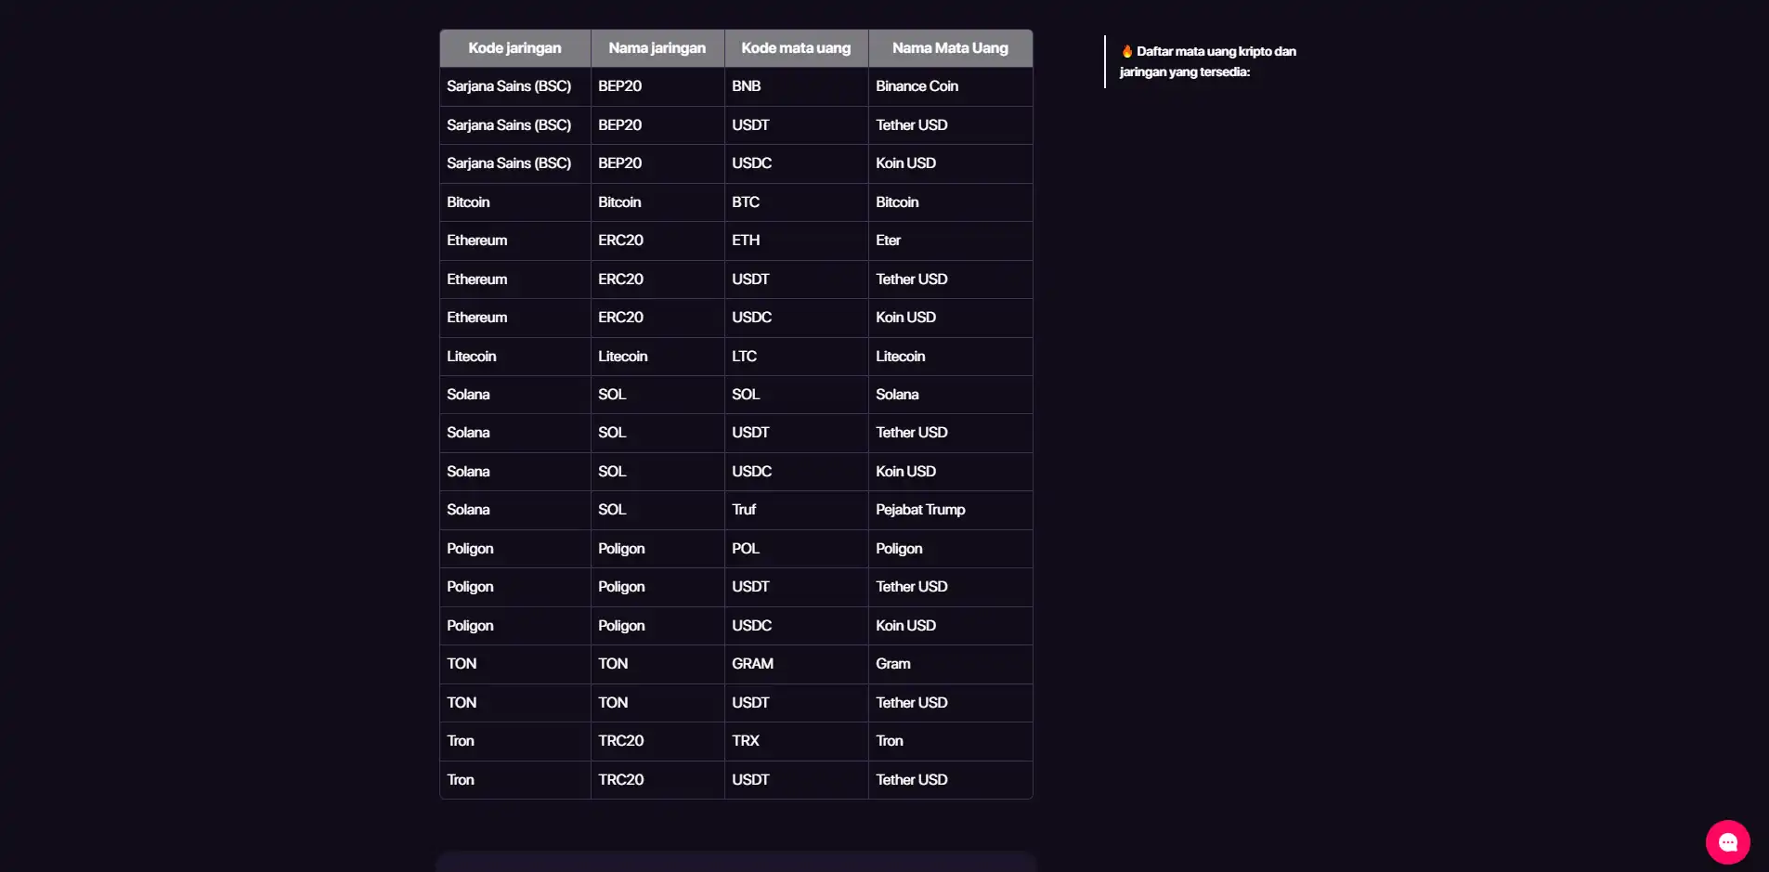Click 'Poligon' network code in the POL row
The height and width of the screenshot is (872, 1769).
(514, 549)
